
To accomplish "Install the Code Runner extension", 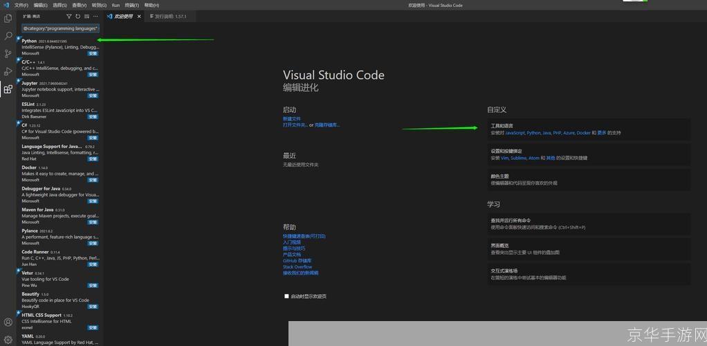I will coord(93,264).
